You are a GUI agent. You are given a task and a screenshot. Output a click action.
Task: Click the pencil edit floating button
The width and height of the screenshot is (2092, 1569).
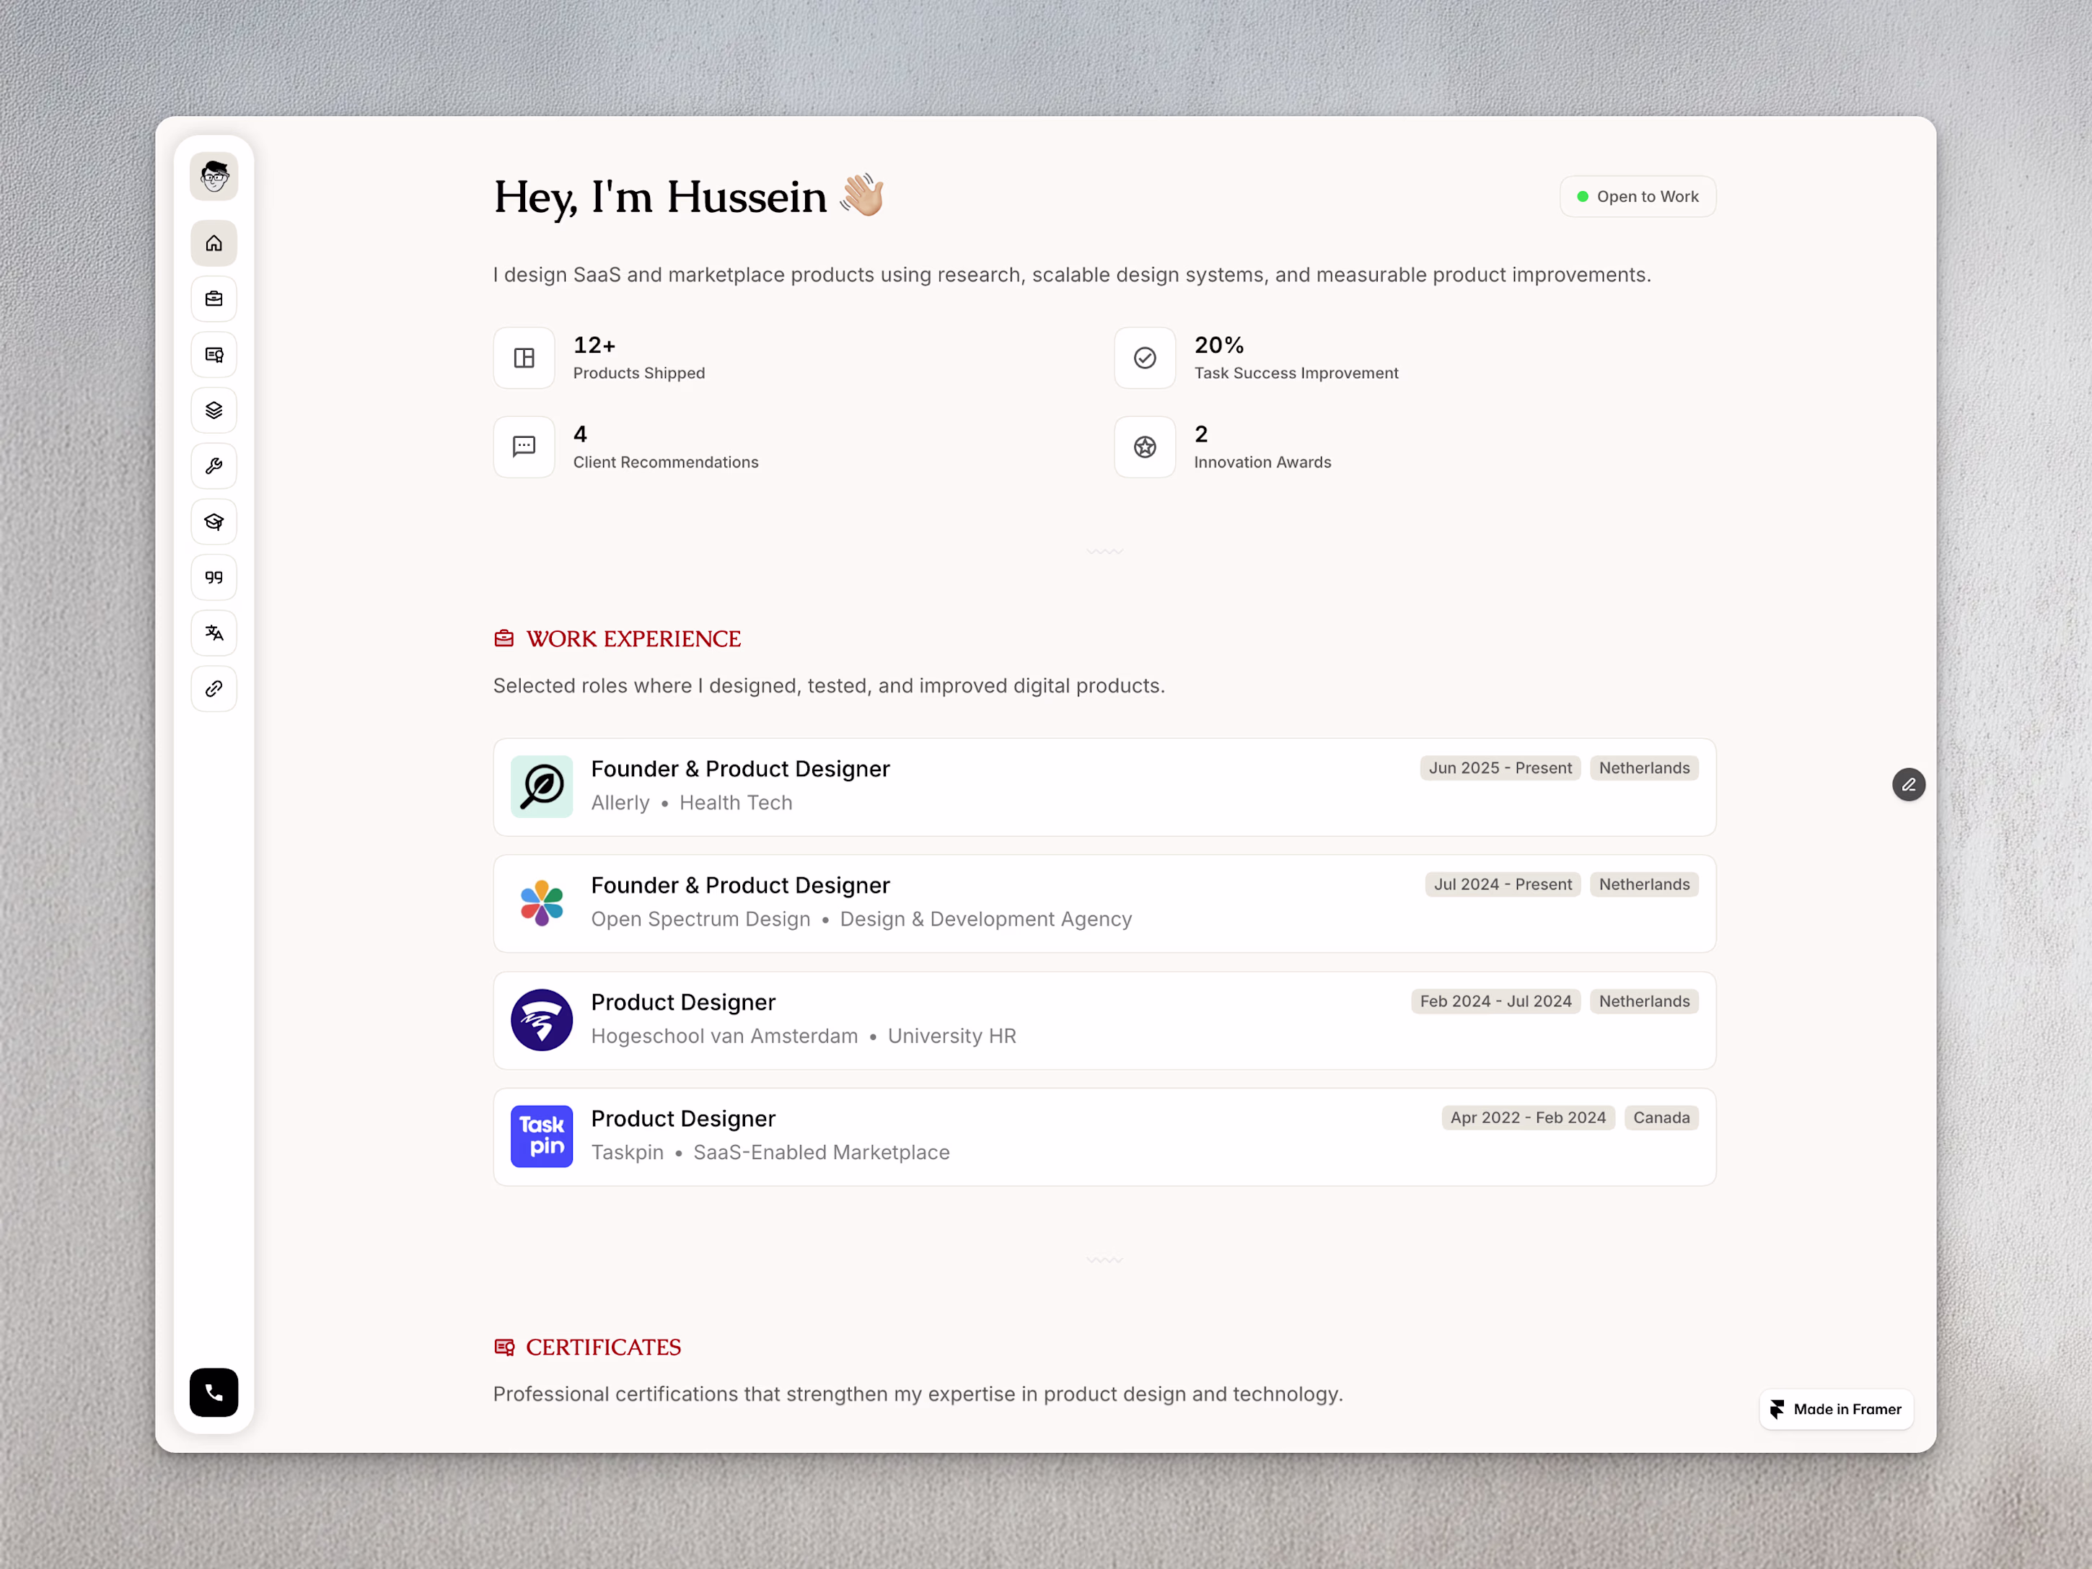point(1909,784)
